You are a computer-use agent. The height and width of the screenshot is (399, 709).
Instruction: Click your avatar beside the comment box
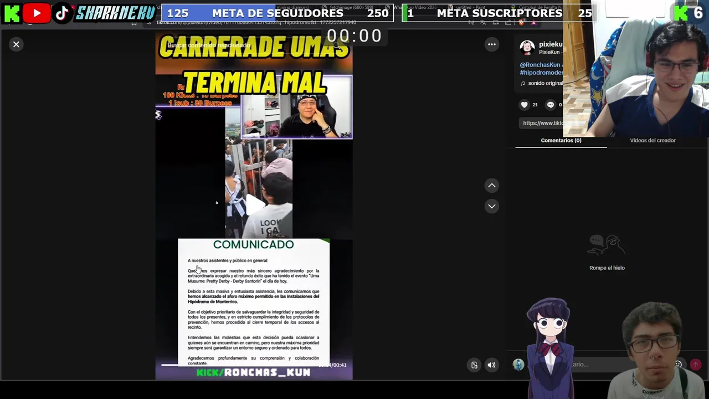518,365
